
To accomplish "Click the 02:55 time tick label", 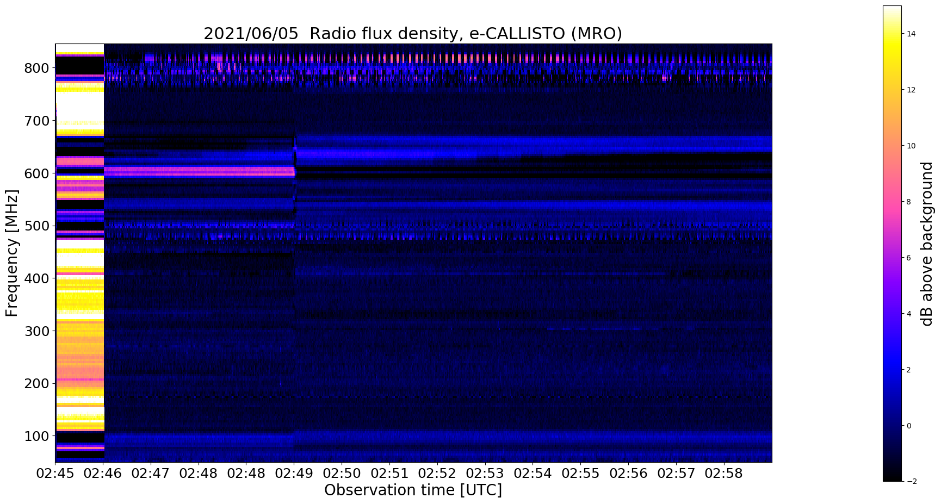I will 580,473.
